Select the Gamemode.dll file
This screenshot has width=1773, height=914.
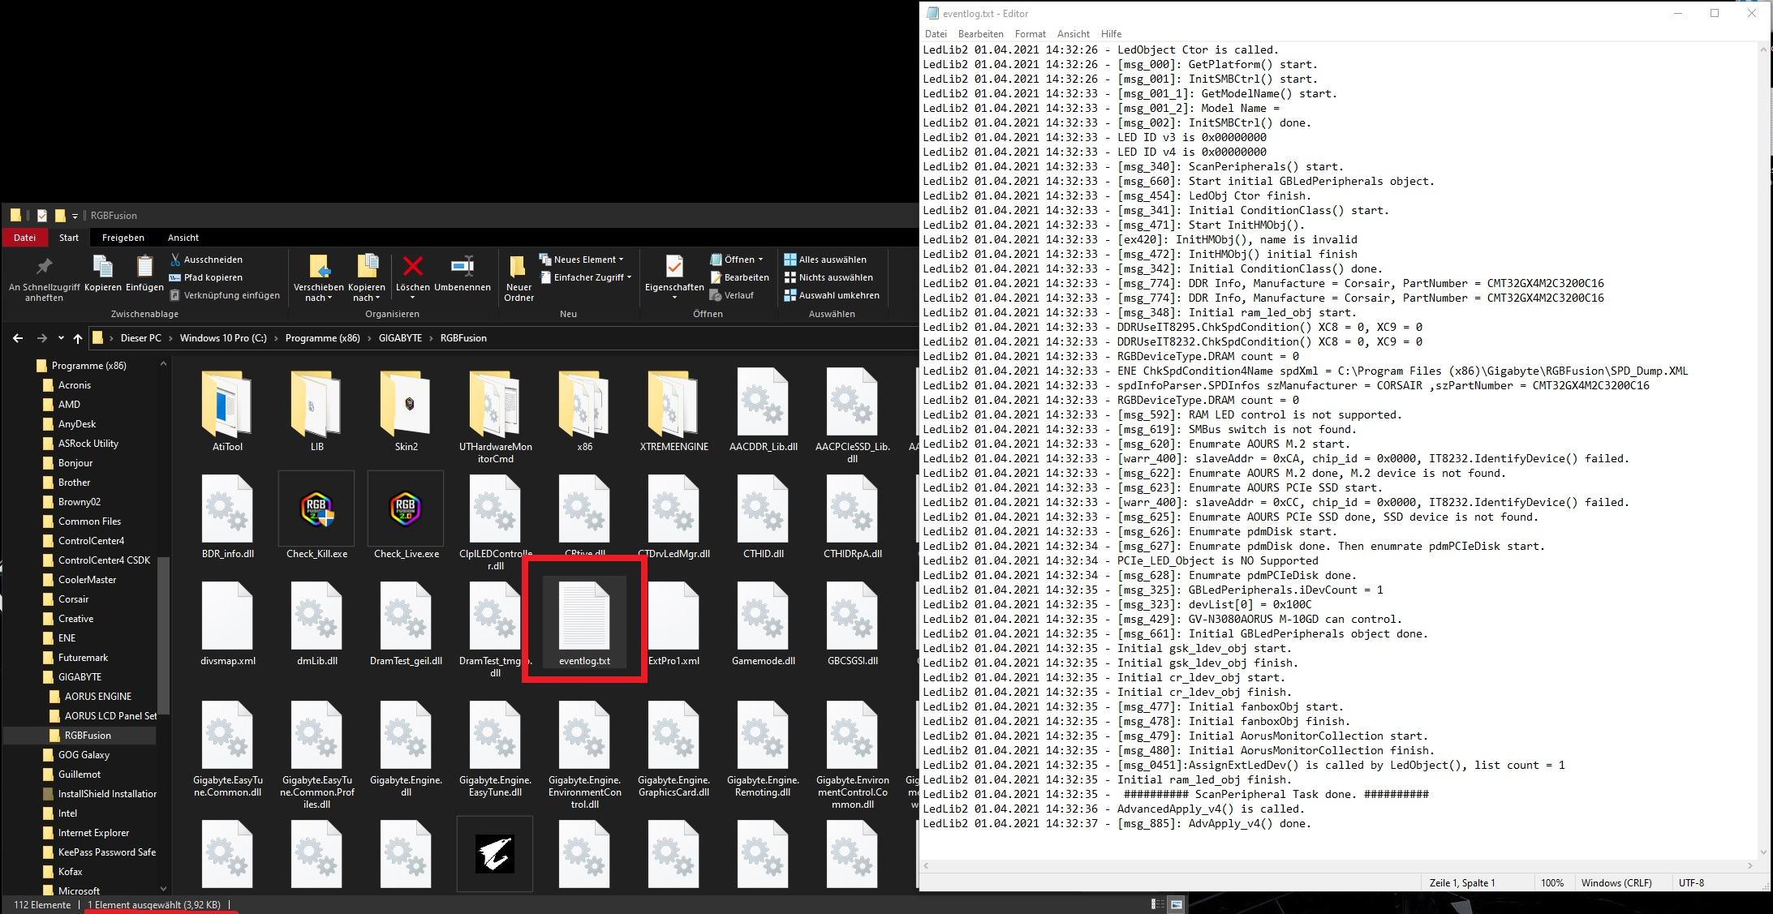(763, 623)
